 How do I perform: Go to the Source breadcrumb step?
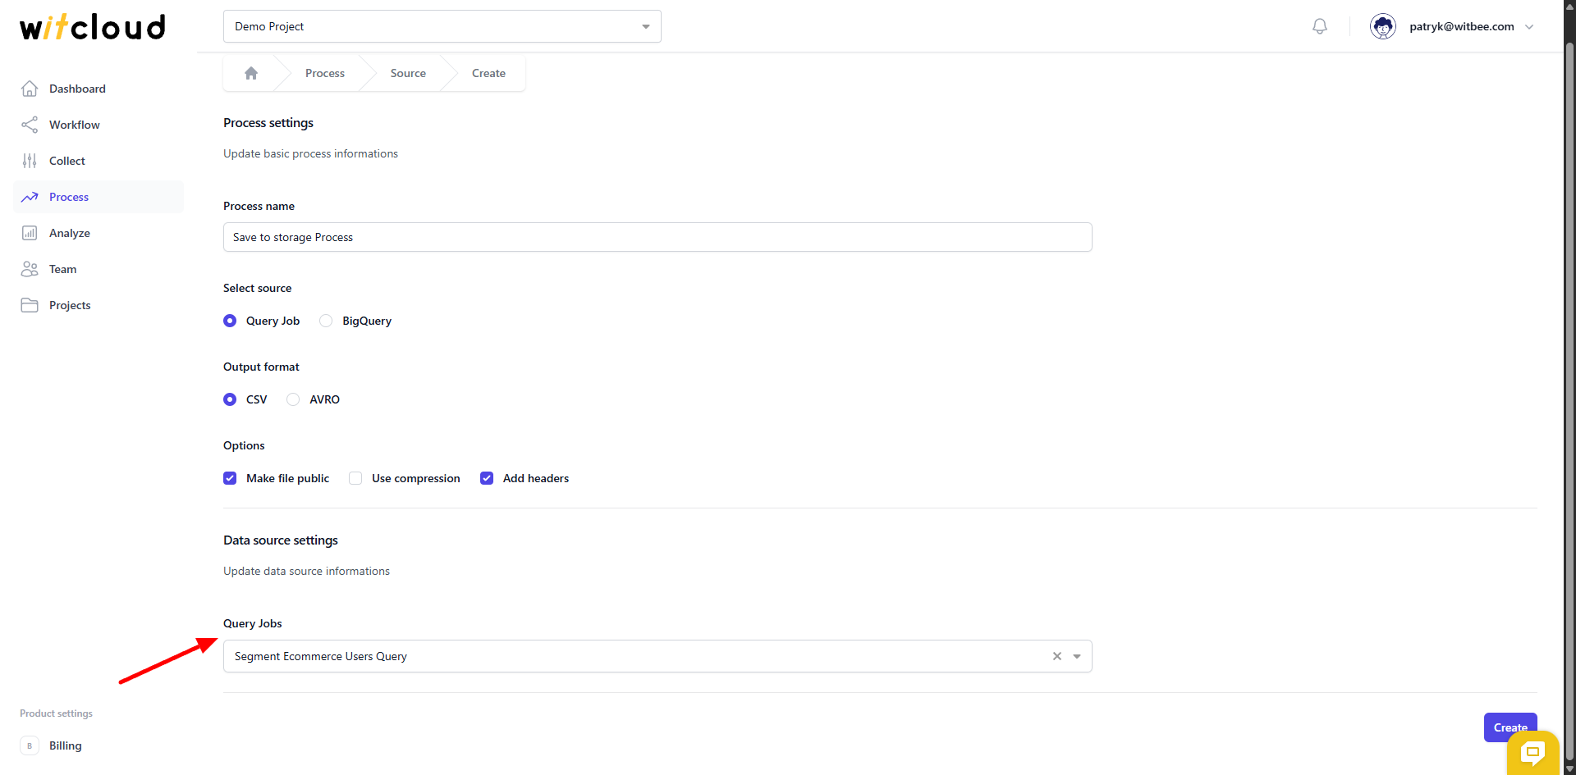tap(408, 73)
